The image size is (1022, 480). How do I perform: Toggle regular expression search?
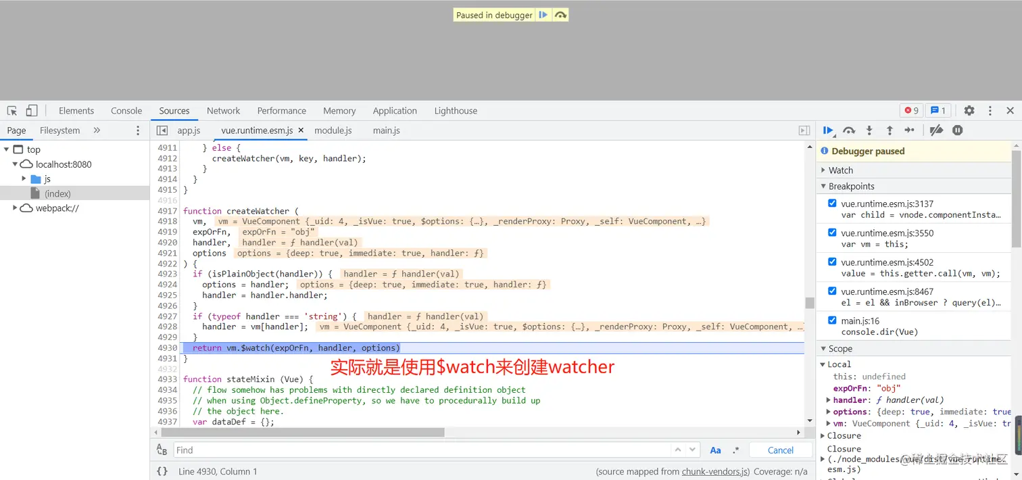coord(736,450)
